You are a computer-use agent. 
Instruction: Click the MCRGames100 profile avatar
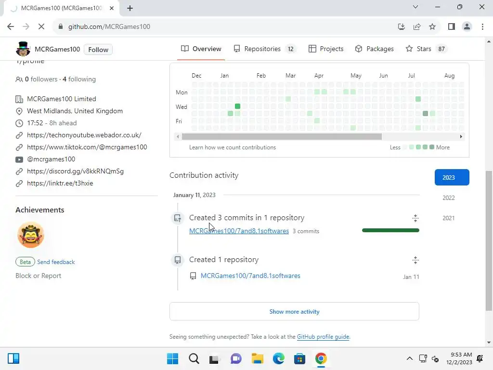(23, 49)
